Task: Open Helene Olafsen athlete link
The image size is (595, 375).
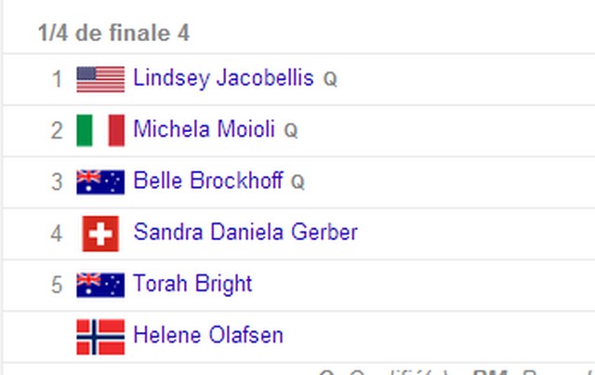Action: (208, 335)
